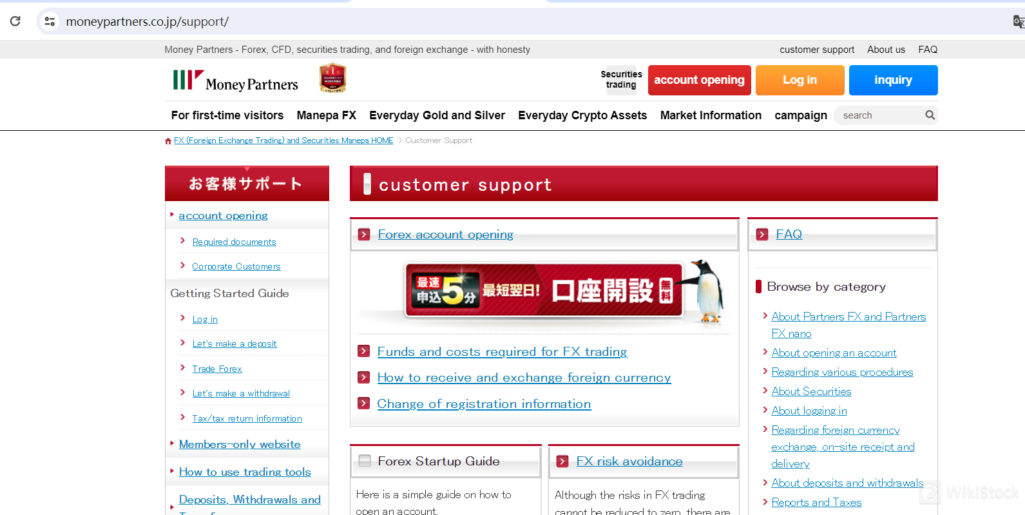Image resolution: width=1025 pixels, height=515 pixels.
Task: Open About Securities category link
Action: pyautogui.click(x=811, y=392)
